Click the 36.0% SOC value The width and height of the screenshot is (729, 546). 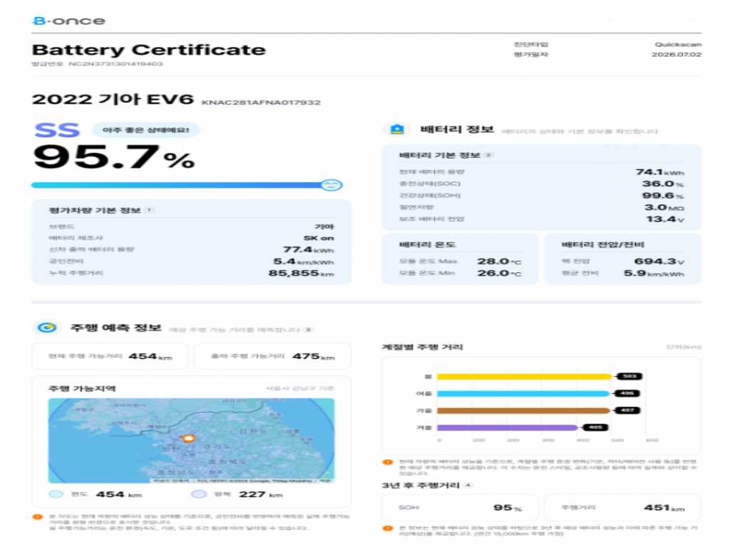click(663, 184)
